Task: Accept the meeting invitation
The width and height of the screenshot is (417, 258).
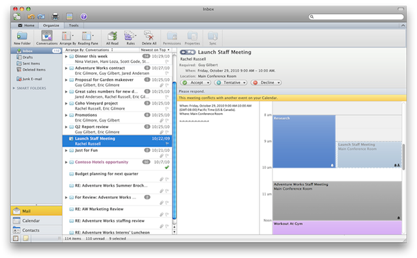Action: coord(195,83)
